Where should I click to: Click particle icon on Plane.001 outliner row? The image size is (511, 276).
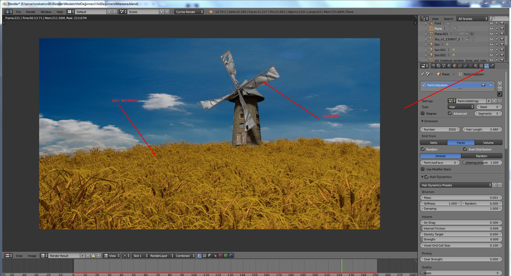(472, 34)
